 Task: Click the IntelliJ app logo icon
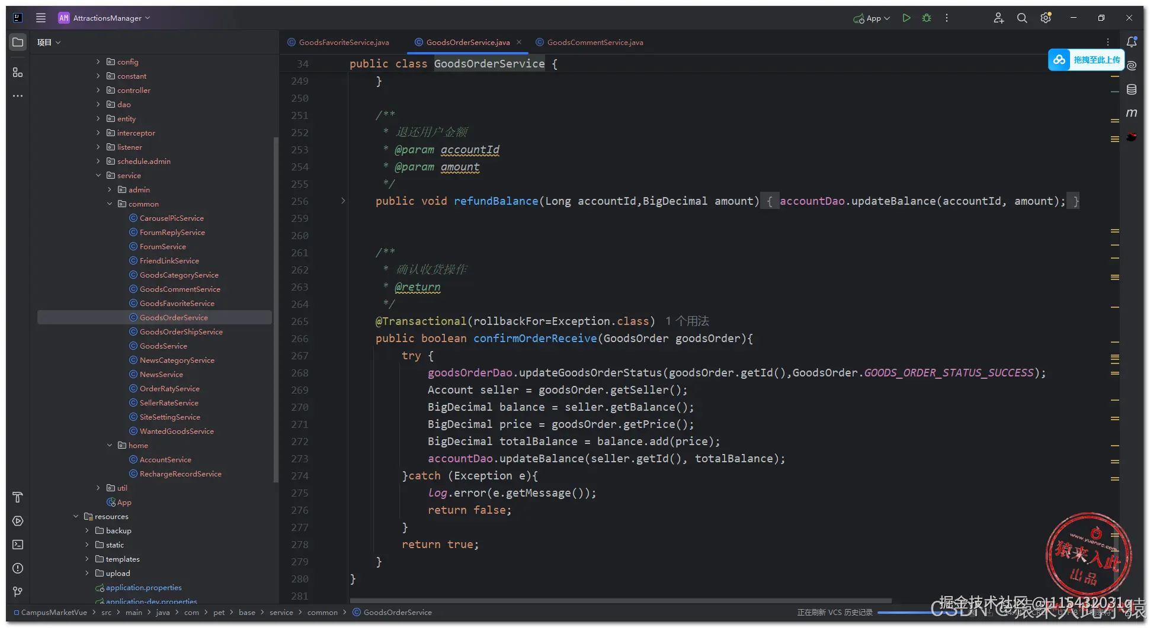[x=18, y=18]
